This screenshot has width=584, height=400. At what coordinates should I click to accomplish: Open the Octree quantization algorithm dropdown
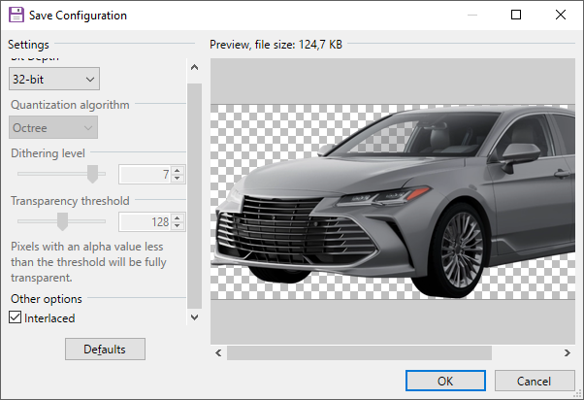pyautogui.click(x=54, y=127)
